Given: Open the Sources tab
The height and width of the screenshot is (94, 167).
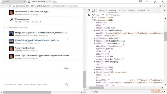Looking at the screenshot, I should [x=122, y=10].
